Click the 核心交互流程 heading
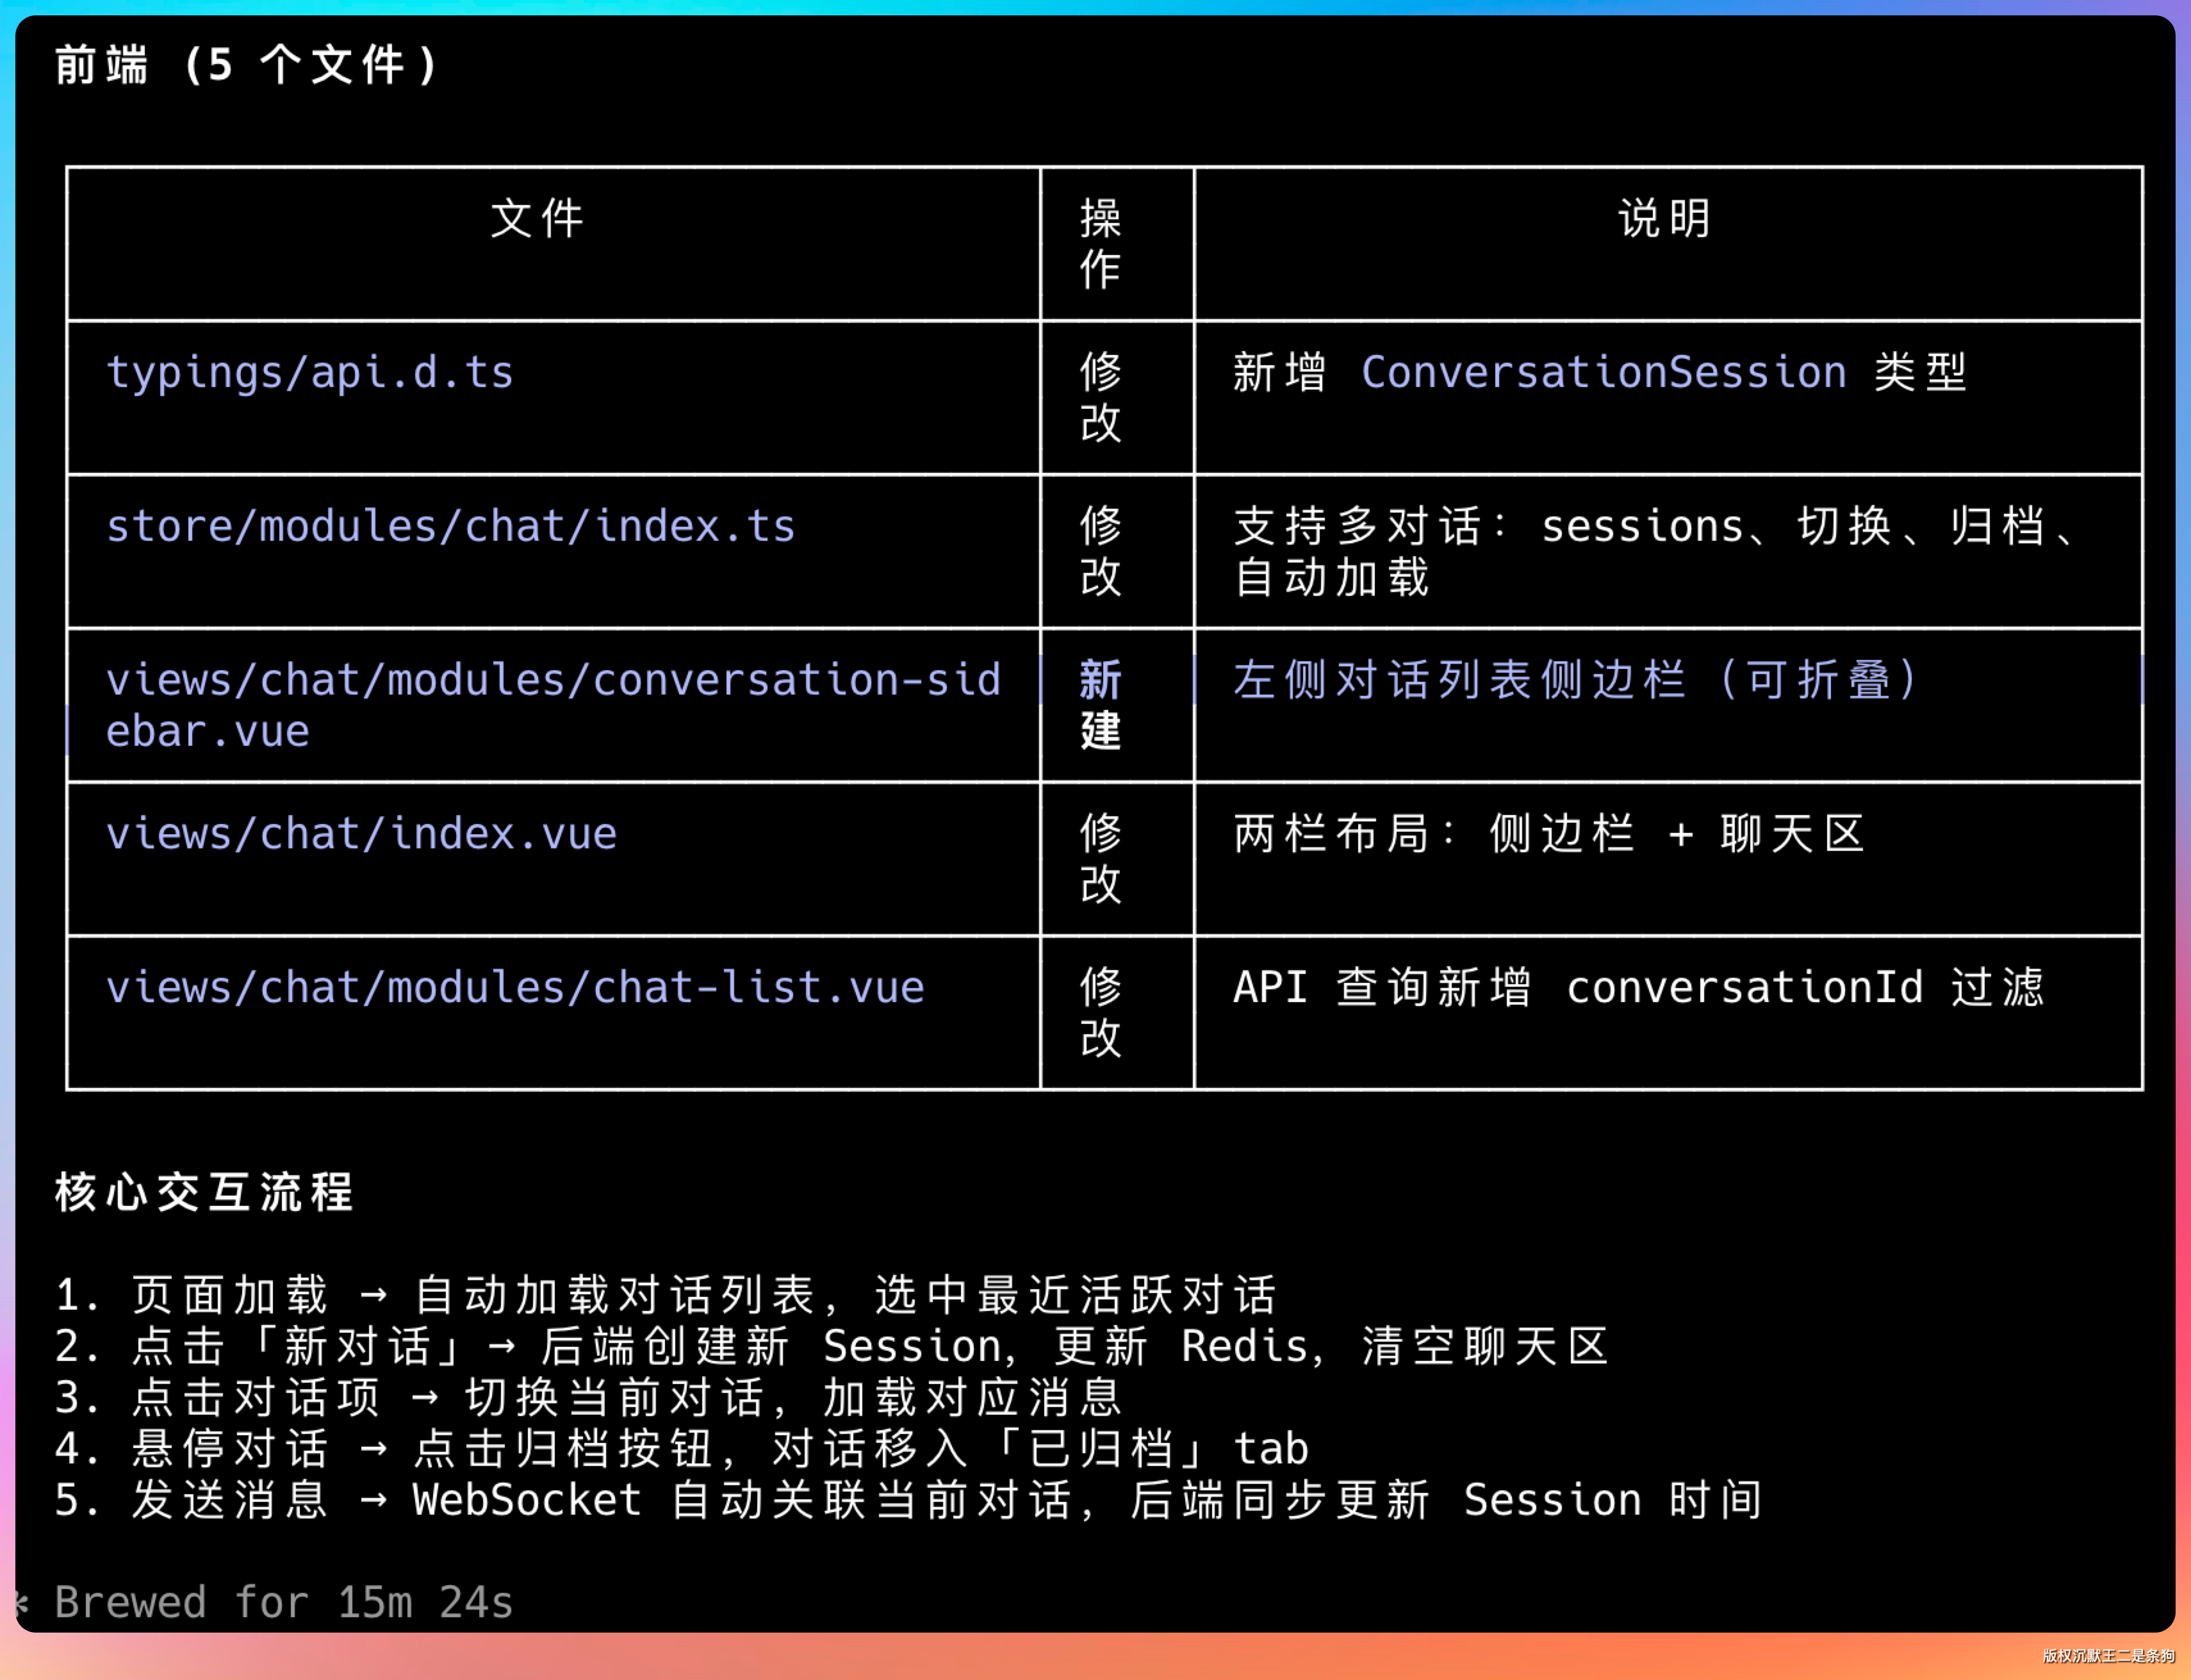2191x1680 pixels. click(x=204, y=1193)
